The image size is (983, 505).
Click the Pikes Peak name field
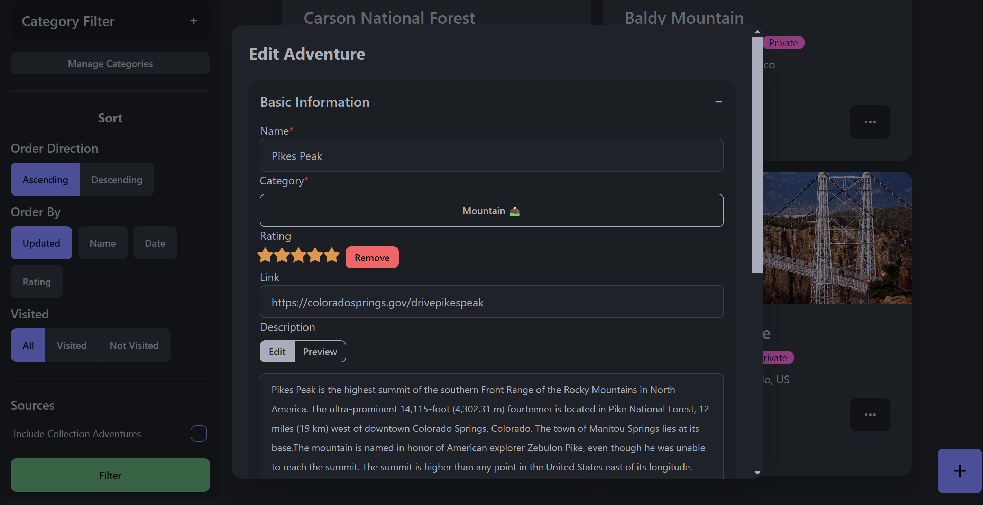491,155
